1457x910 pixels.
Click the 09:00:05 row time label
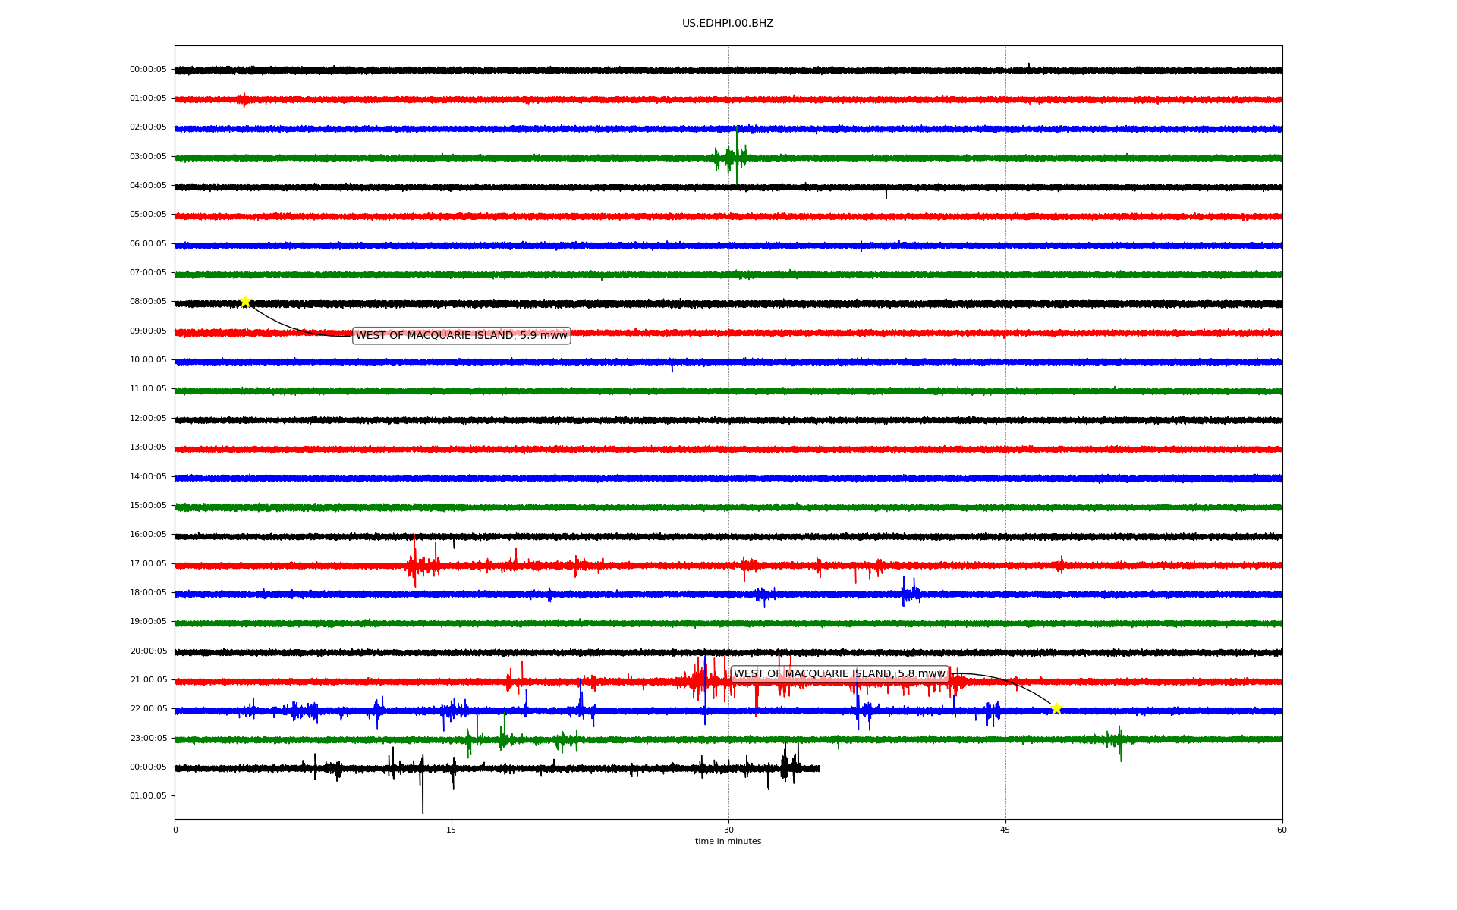point(148,331)
